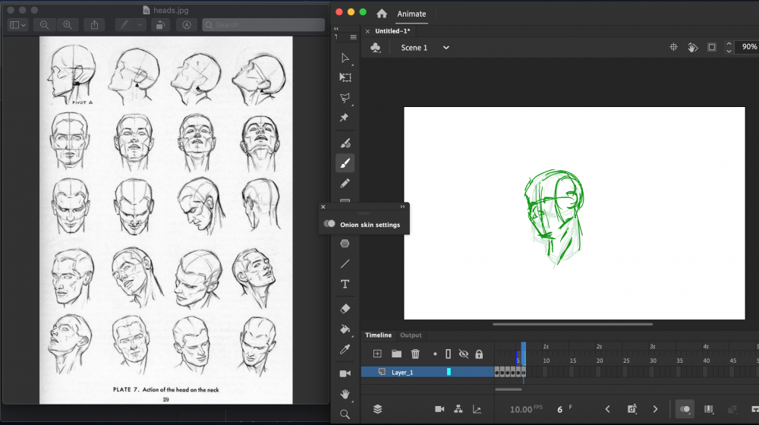Toggle parenting view in timeline
This screenshot has width=759, height=425.
[458, 409]
